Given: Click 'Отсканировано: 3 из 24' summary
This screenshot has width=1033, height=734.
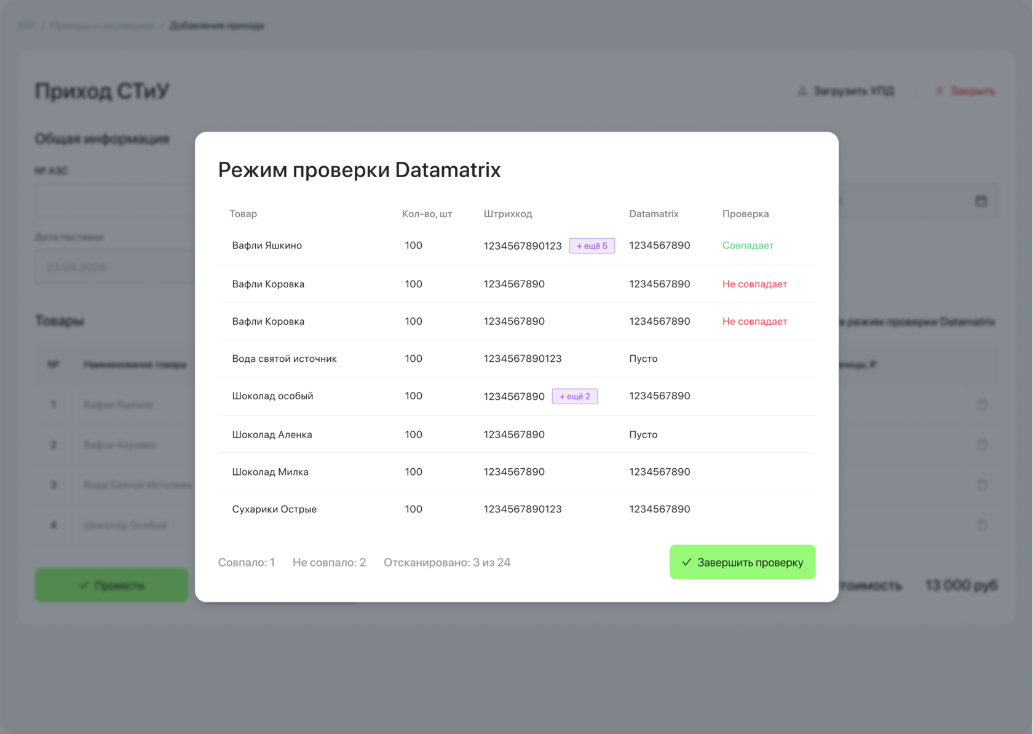Looking at the screenshot, I should pos(447,562).
